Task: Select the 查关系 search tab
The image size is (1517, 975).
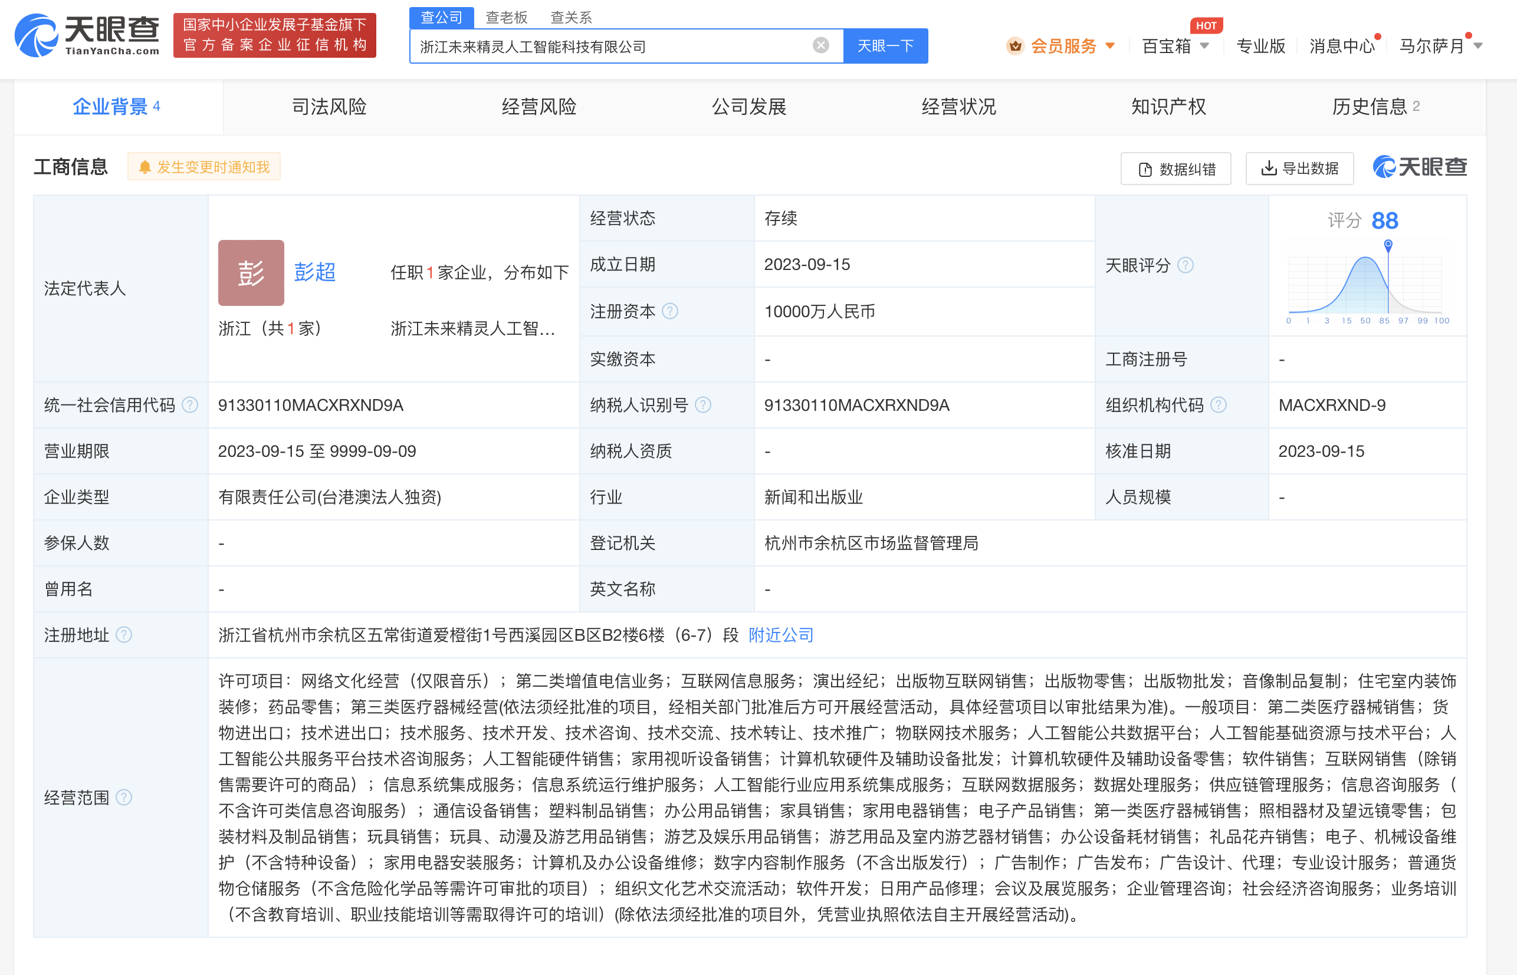Action: click(x=571, y=17)
